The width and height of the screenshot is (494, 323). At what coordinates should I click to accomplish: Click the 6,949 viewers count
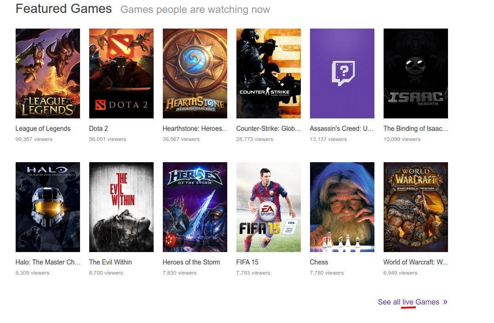pyautogui.click(x=401, y=273)
